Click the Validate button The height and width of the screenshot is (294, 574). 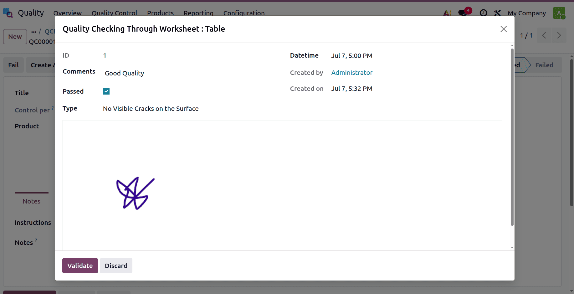[80, 266]
